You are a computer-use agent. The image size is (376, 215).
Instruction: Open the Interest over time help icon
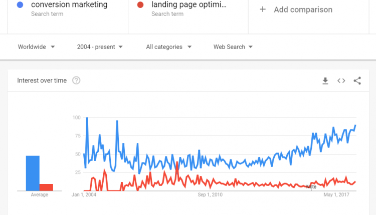click(x=76, y=80)
